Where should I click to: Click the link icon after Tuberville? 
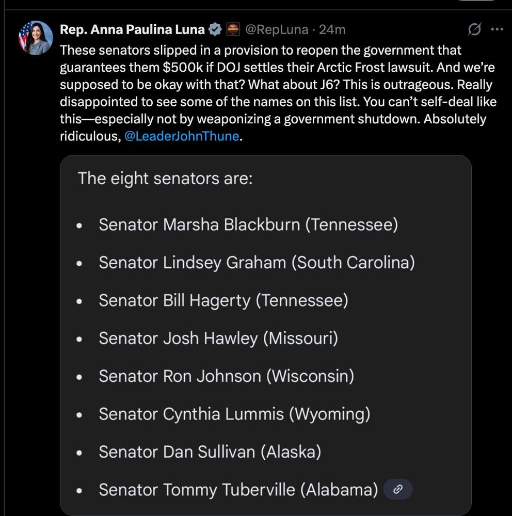tap(398, 489)
